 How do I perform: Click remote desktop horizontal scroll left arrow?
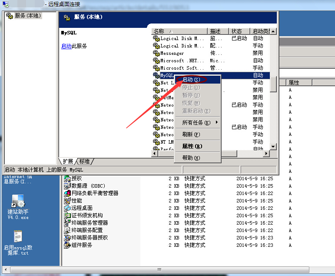coord(6,269)
